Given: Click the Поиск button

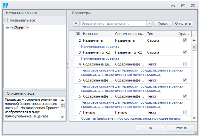Looking at the screenshot, I should [x=162, y=23].
